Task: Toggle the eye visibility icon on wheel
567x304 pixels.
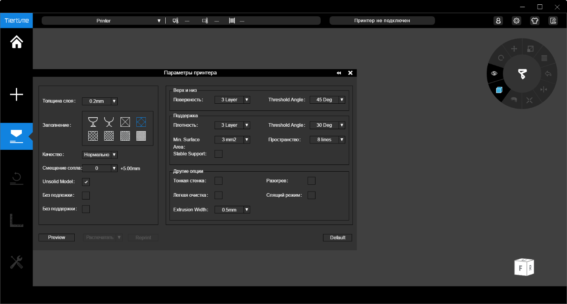Action: click(x=494, y=73)
